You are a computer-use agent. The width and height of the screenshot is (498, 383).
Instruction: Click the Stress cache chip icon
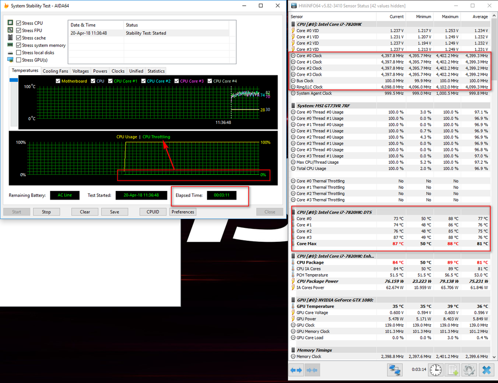(x=11, y=37)
